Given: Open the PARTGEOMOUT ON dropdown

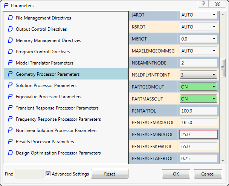Looking at the screenshot, I should 198,87.
